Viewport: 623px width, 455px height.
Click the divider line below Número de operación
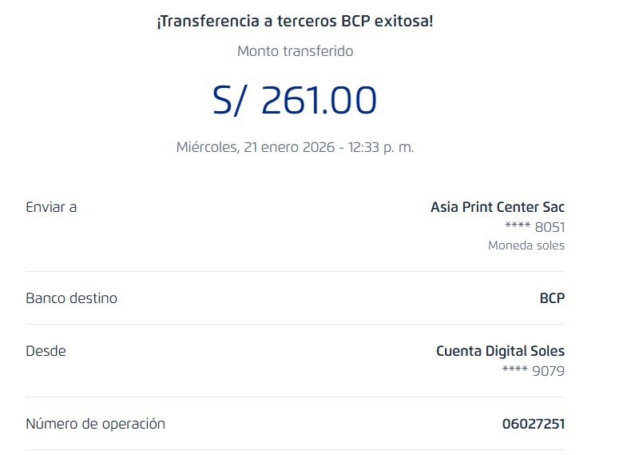(x=295, y=449)
